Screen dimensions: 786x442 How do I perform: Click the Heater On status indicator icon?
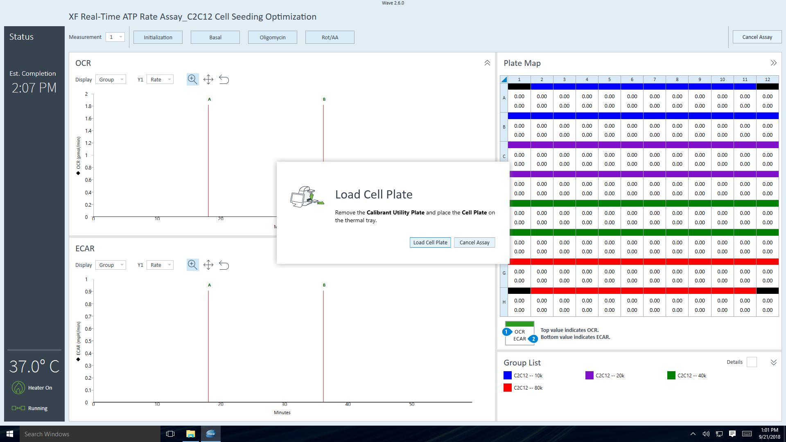coord(17,388)
